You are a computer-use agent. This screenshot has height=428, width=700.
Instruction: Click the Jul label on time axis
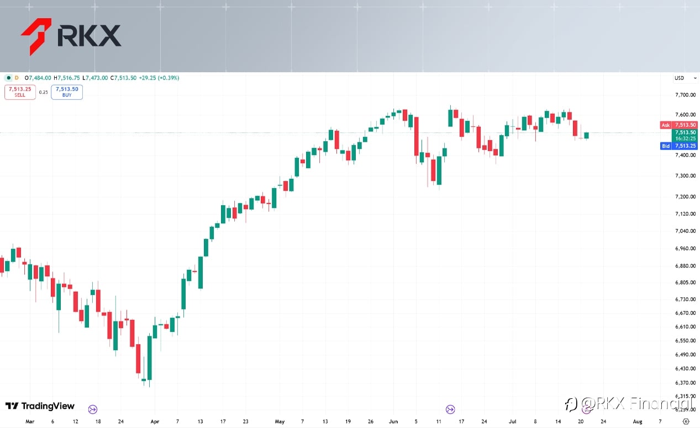pos(513,422)
